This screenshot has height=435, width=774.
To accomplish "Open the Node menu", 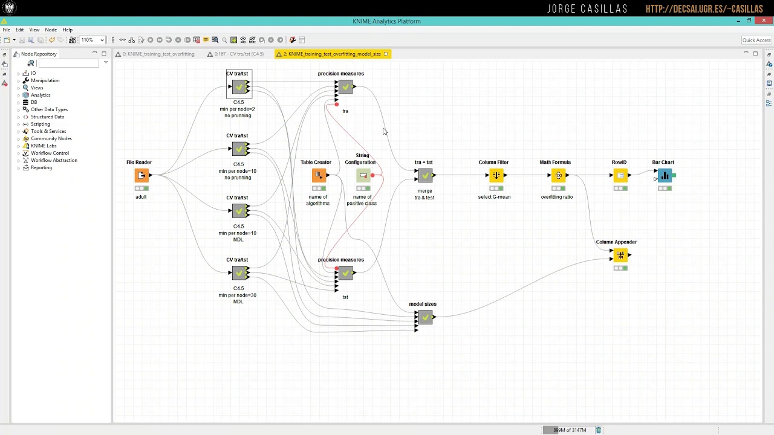I will coord(51,30).
